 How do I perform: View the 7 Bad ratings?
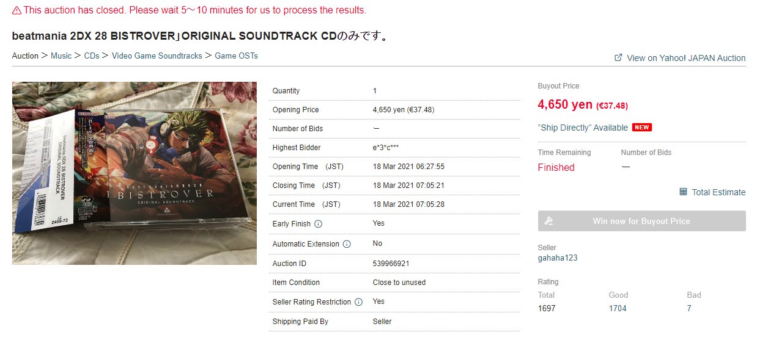click(689, 308)
